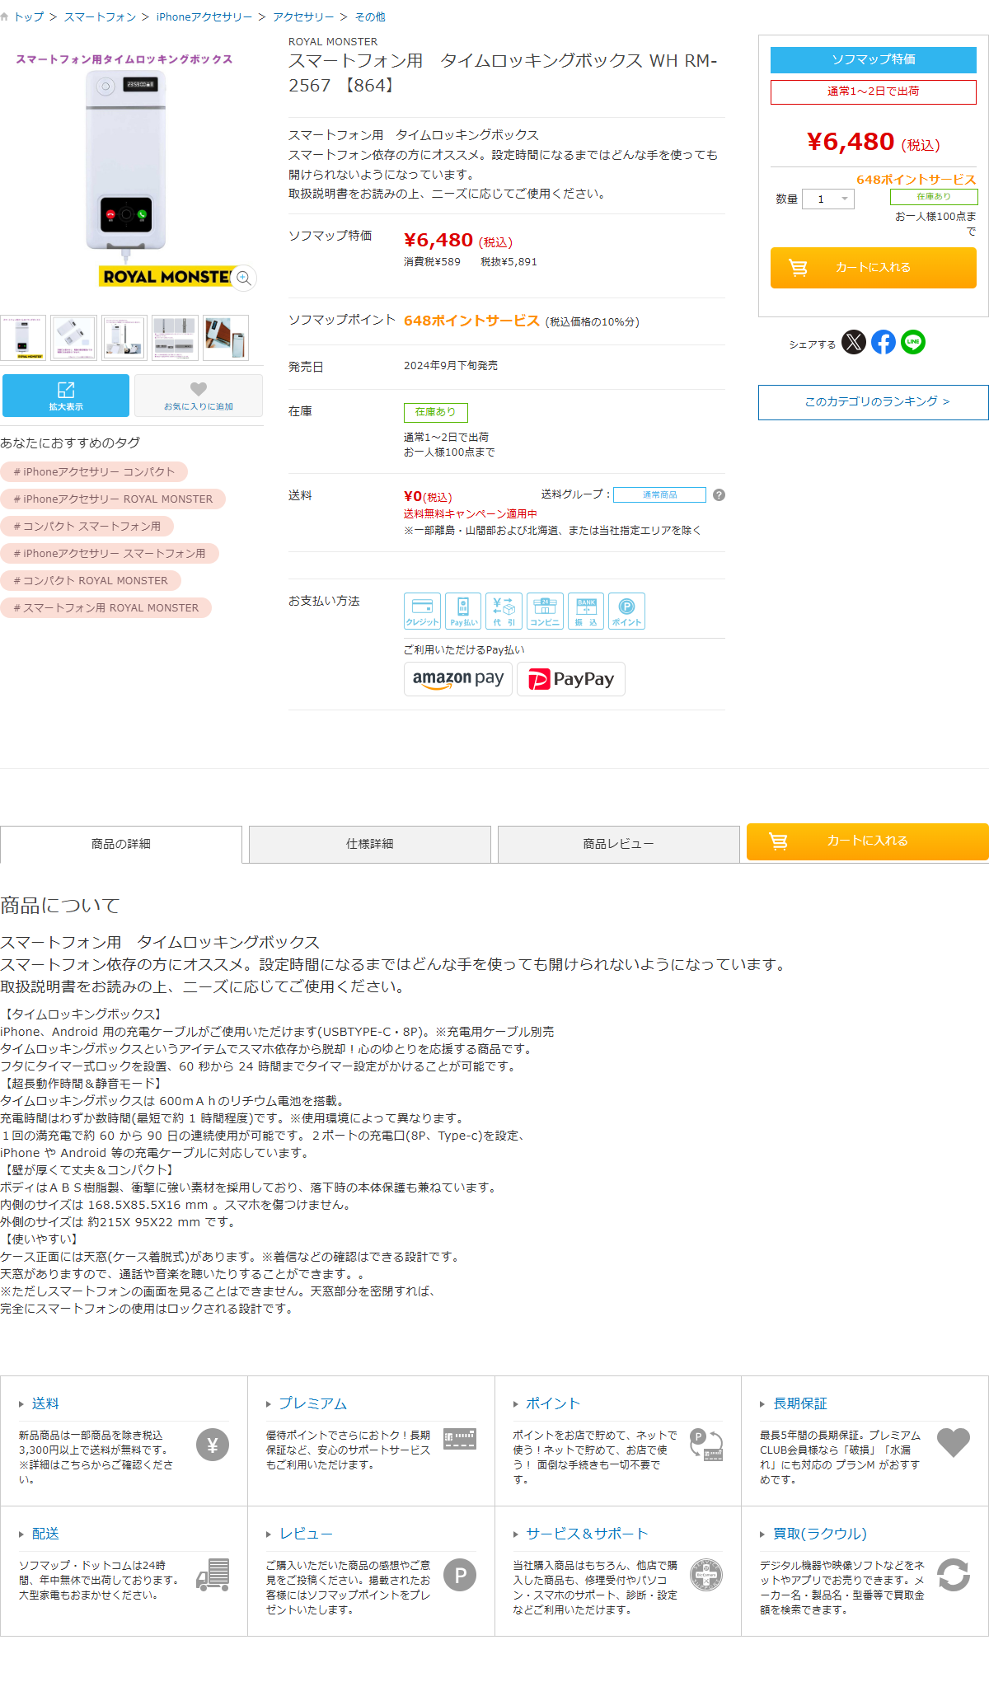Viewport: 989px width, 1696px height.
Task: Select the Pay払い payment icon
Action: click(x=463, y=611)
